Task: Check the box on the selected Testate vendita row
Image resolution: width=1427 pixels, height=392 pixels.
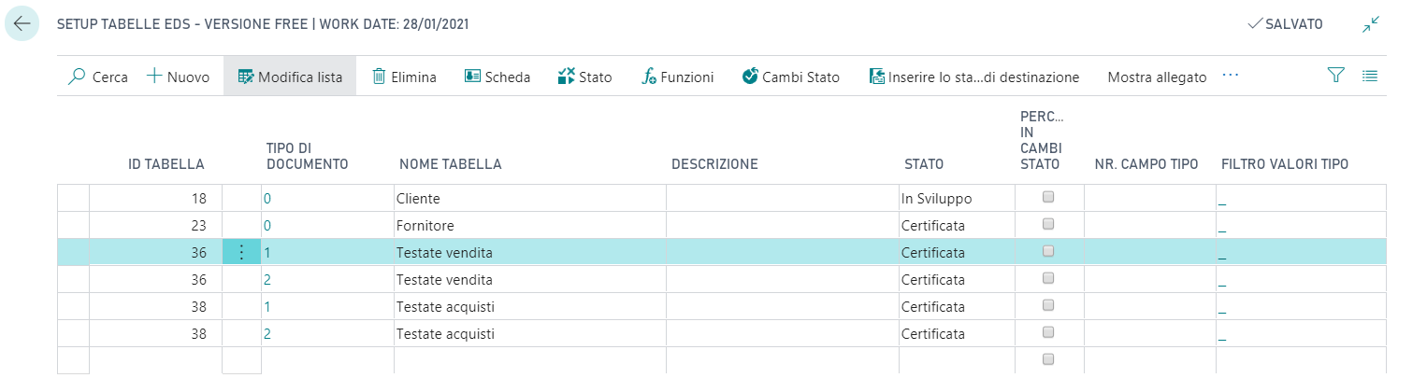Action: (1048, 252)
